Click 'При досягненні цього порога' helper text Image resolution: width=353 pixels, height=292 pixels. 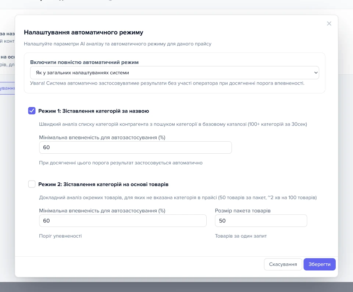click(121, 163)
